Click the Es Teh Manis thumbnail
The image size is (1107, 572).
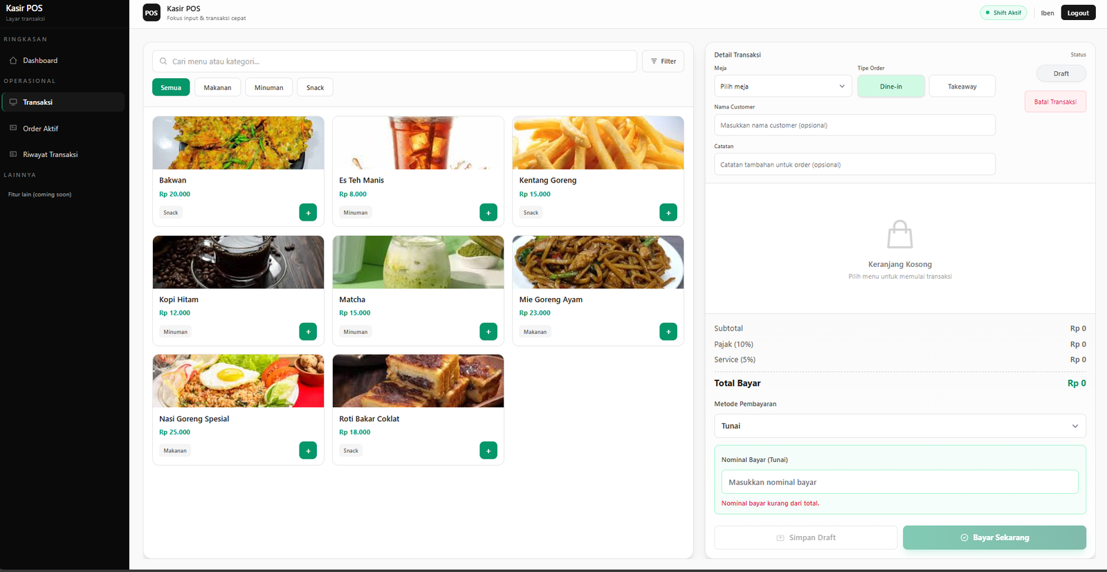point(418,142)
